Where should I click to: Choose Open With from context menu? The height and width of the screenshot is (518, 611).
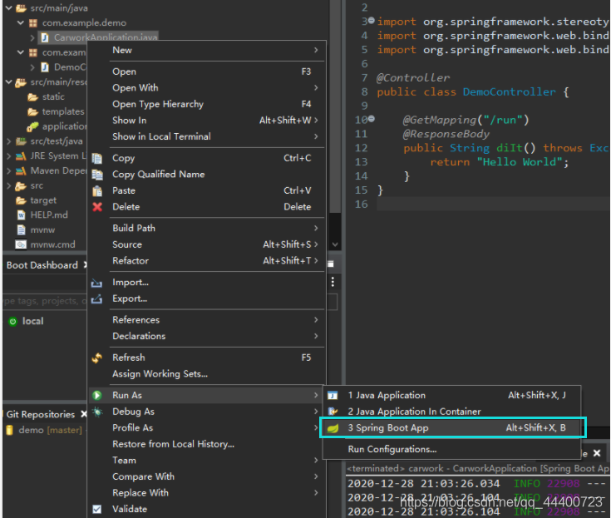click(207, 88)
